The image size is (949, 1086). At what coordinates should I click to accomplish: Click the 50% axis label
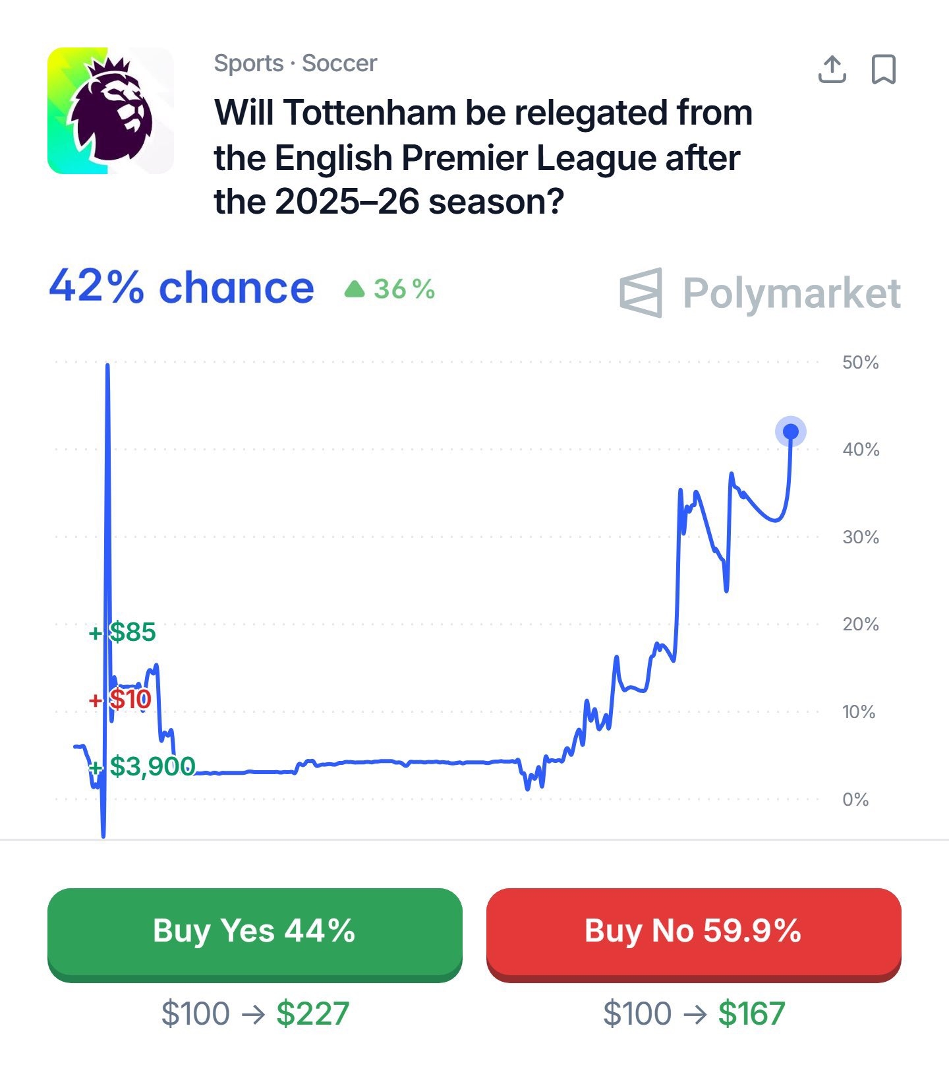pos(860,362)
